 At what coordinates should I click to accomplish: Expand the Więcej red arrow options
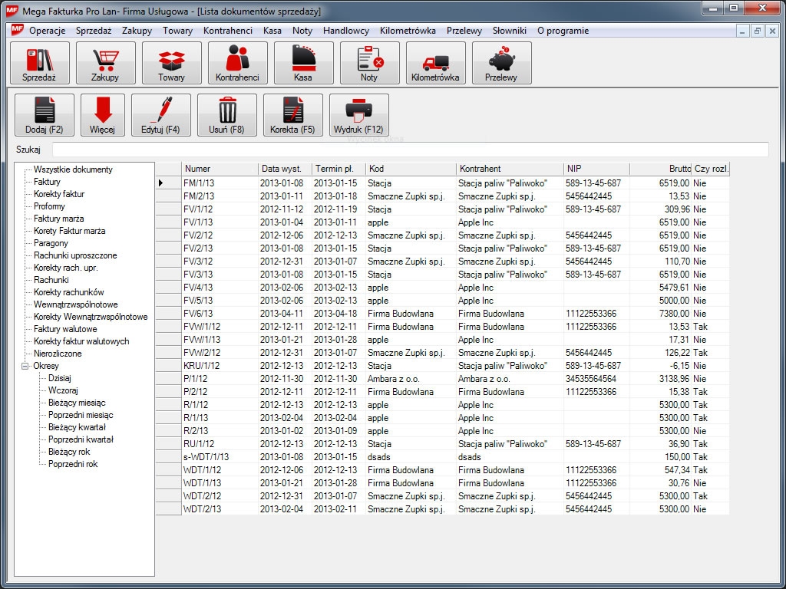(103, 115)
